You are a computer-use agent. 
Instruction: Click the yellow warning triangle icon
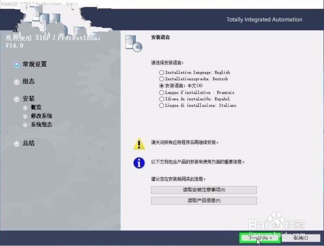[139, 143]
